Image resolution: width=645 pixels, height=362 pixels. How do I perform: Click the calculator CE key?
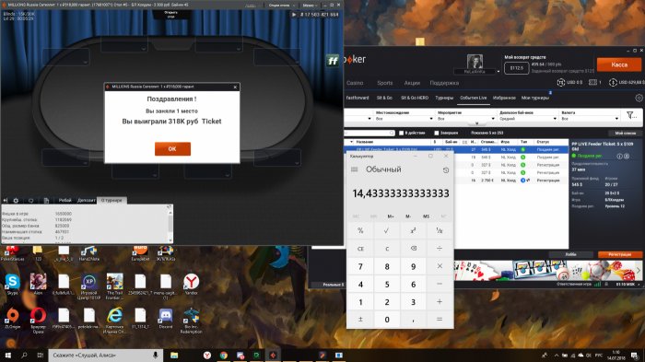[360, 249]
